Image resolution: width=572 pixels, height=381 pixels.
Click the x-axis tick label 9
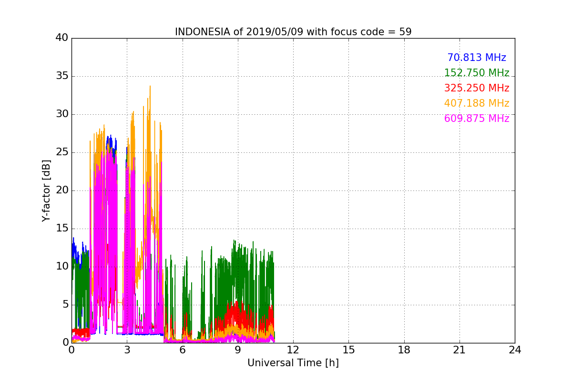[238, 350]
